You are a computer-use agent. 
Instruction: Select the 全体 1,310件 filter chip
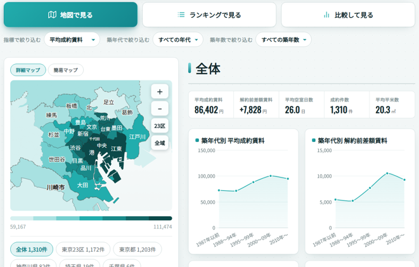(32, 249)
